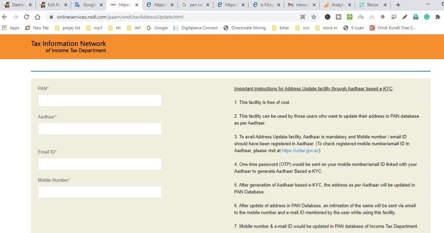Reload the NSDL page

coord(26,17)
